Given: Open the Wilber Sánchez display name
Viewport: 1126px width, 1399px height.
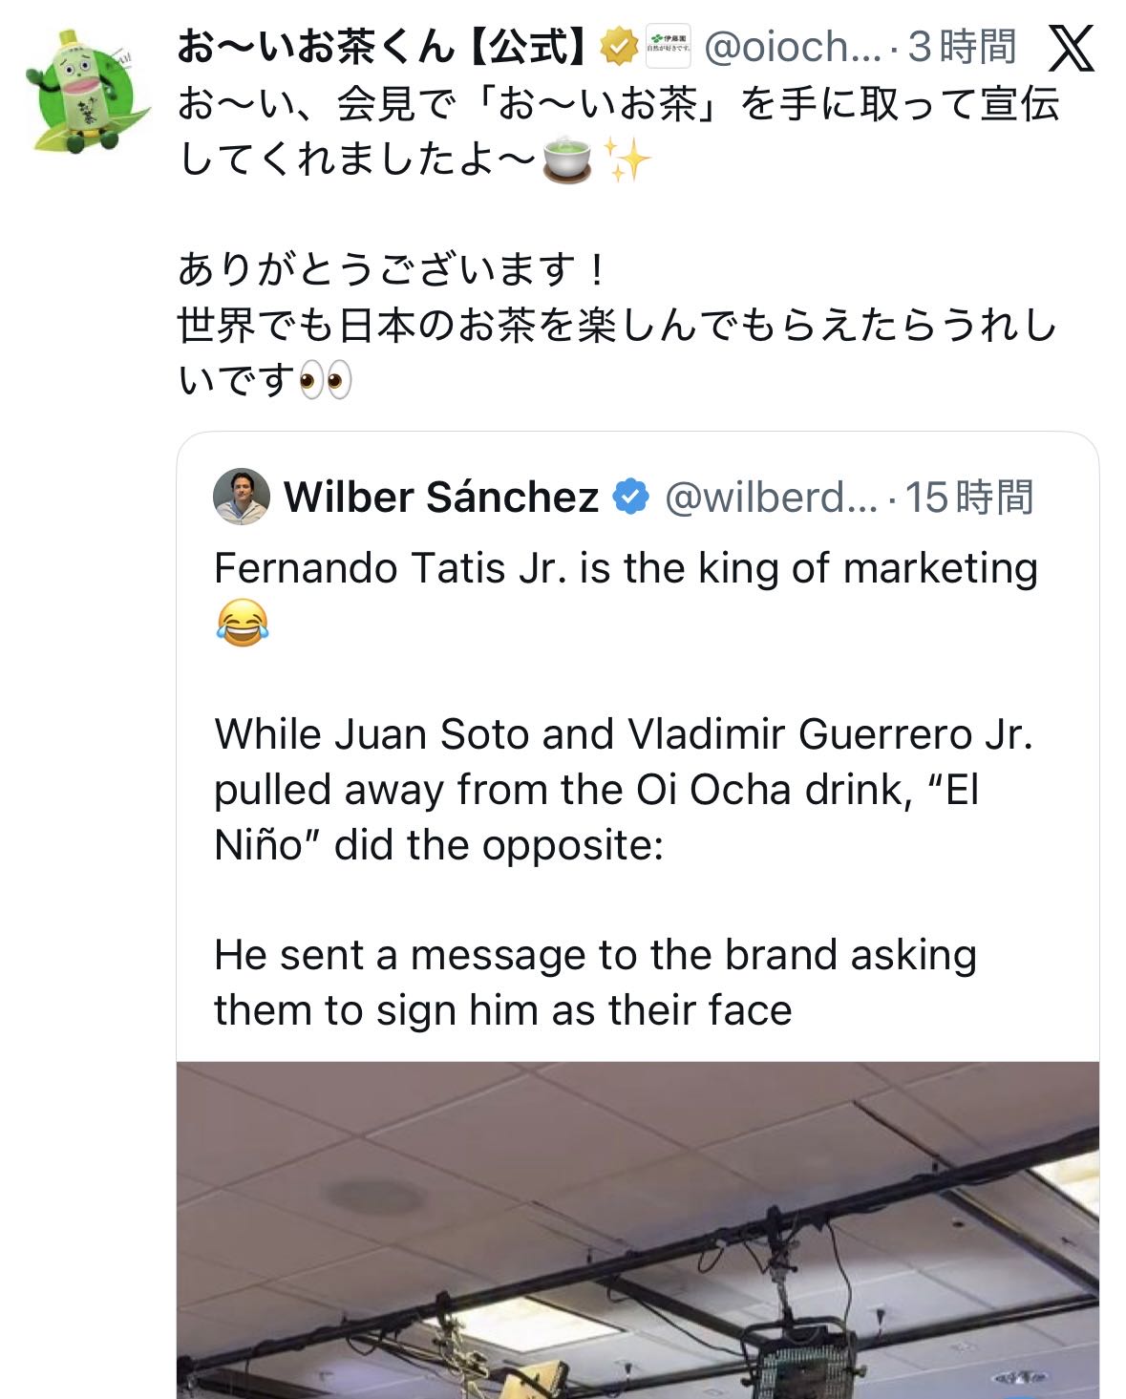Looking at the screenshot, I should point(440,498).
